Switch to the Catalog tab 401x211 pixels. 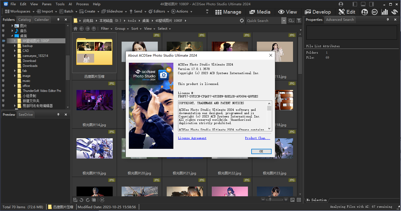pyautogui.click(x=24, y=20)
